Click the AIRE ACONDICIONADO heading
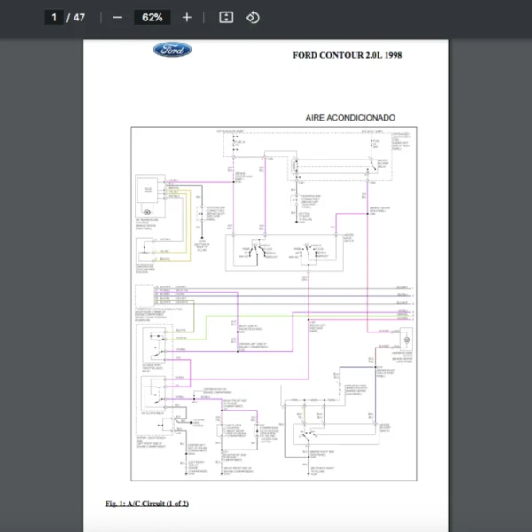 [350, 118]
